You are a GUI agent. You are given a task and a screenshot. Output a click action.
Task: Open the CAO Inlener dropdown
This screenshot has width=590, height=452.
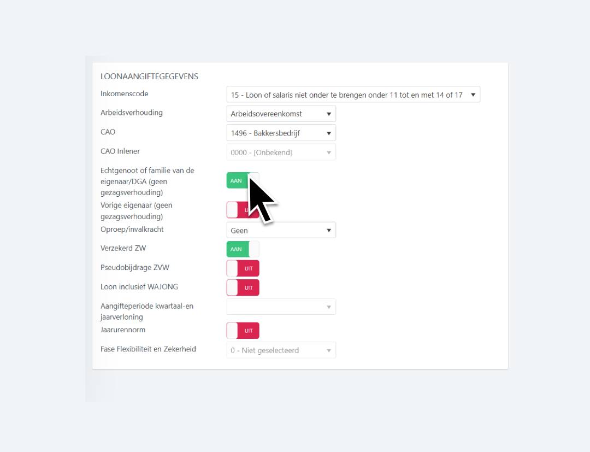click(x=281, y=152)
